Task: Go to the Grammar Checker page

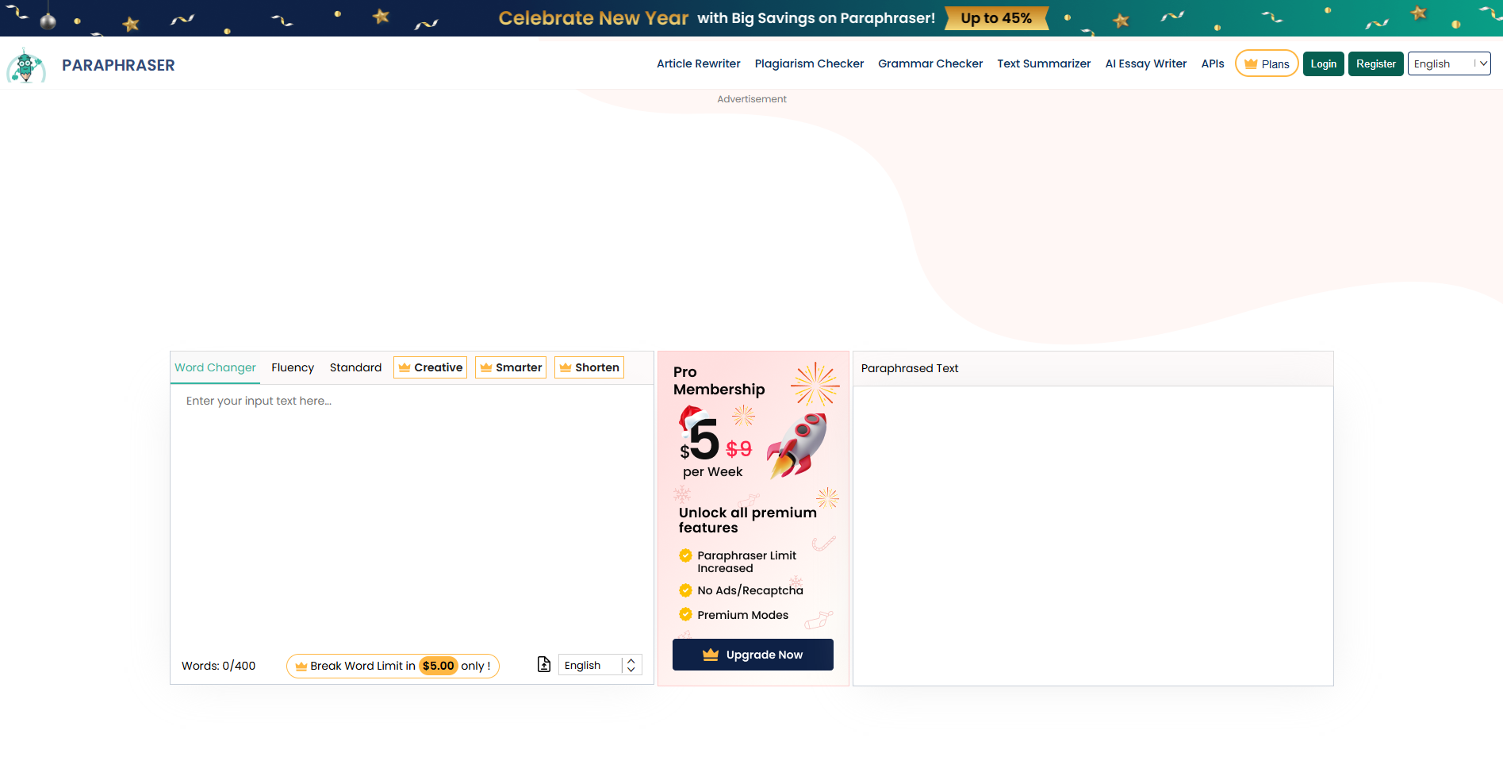Action: 930,63
